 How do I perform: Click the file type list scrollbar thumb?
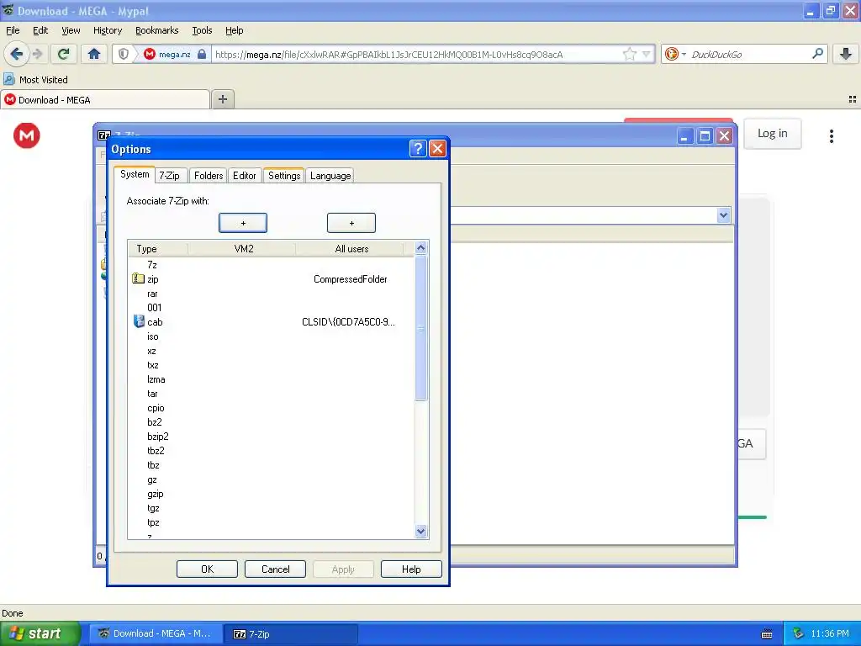[x=420, y=328]
